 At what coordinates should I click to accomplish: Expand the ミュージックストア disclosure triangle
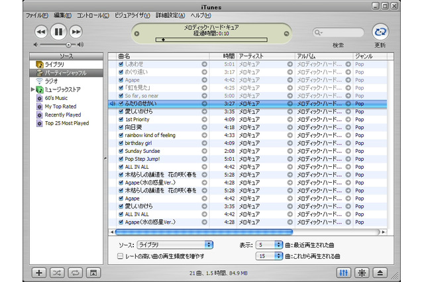point(32,89)
